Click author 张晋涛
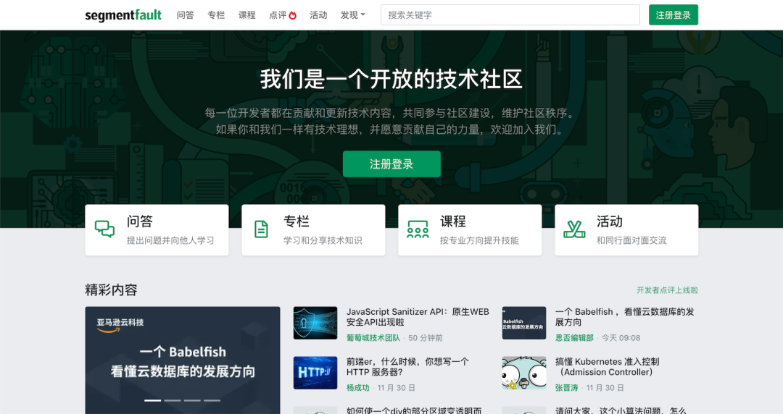Screen dimensions: 783x414 [567, 387]
